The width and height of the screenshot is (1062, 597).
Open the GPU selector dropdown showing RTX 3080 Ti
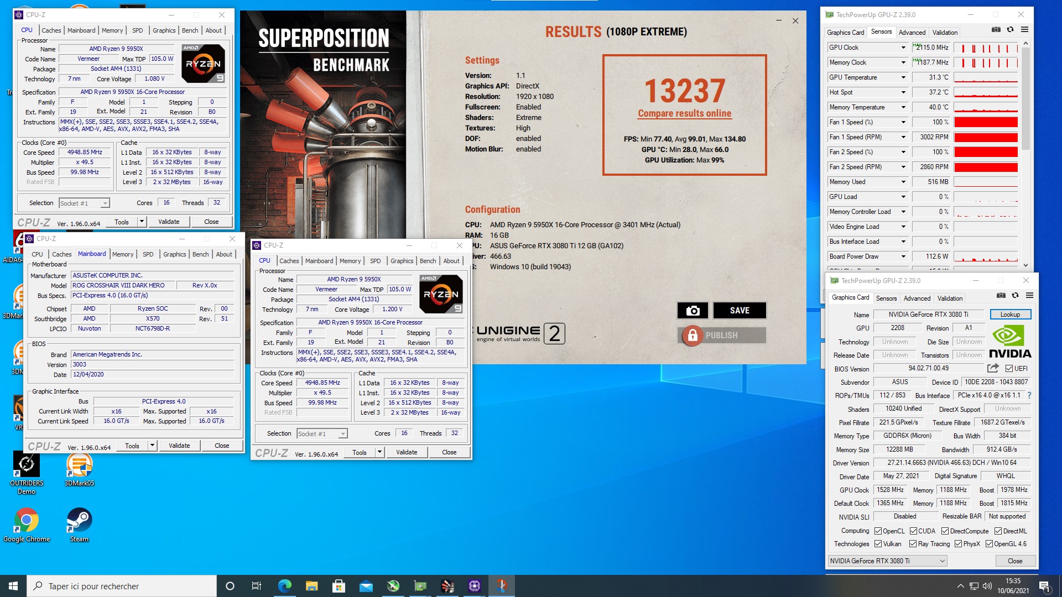(x=887, y=561)
